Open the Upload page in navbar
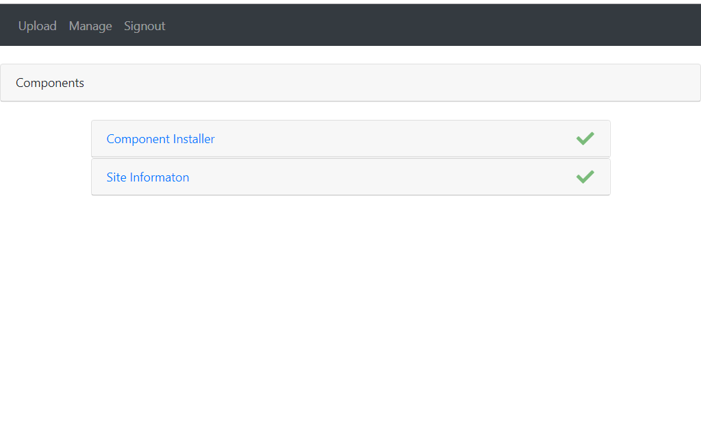This screenshot has width=701, height=426. click(x=37, y=26)
